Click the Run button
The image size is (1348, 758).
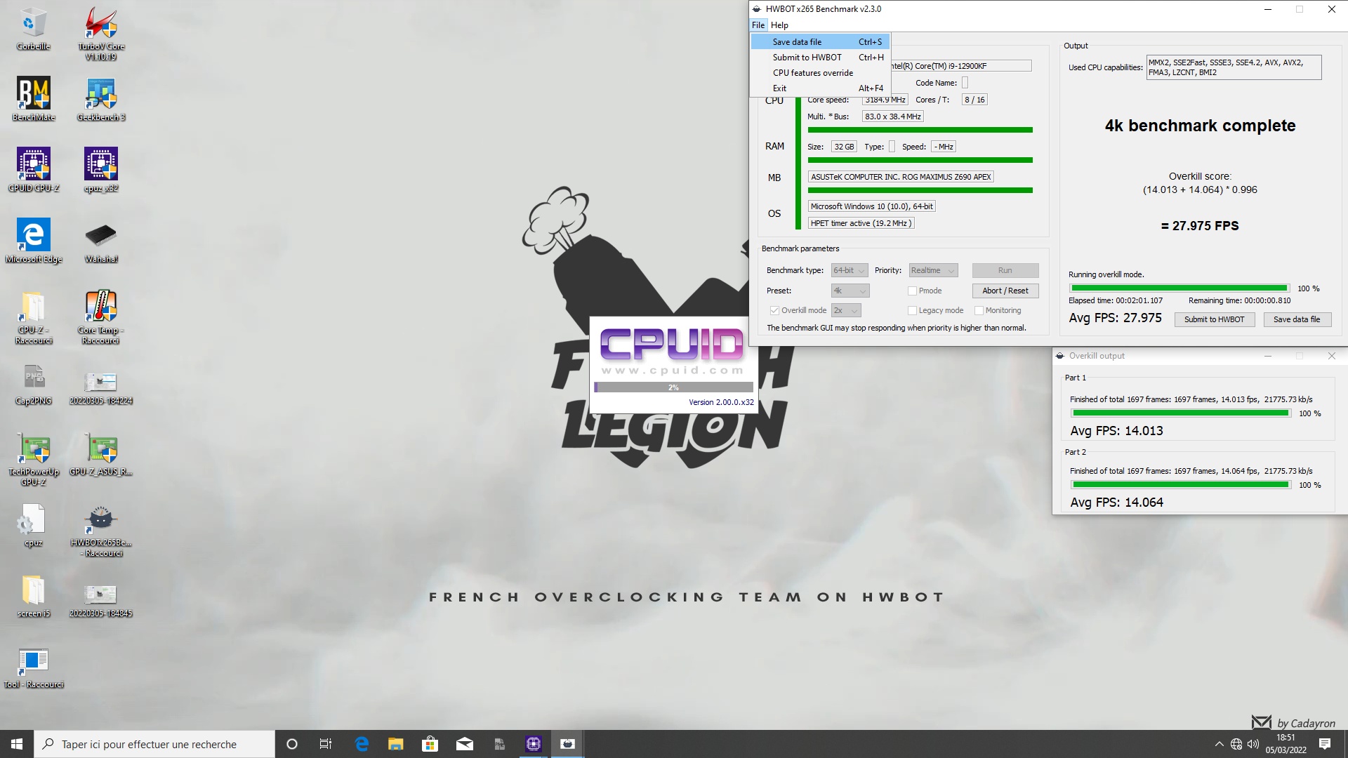[1005, 270]
